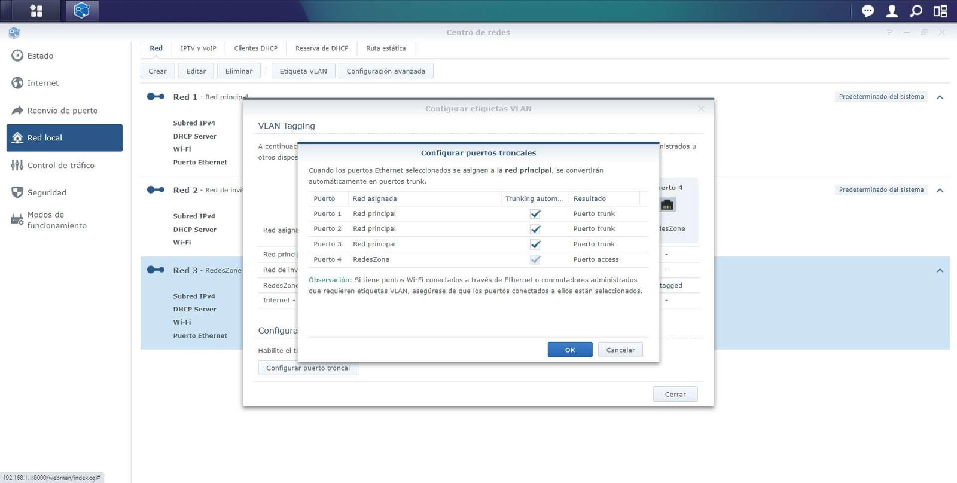957x483 pixels.
Task: Toggle trunking checkbox for Puerto 2
Action: (535, 229)
